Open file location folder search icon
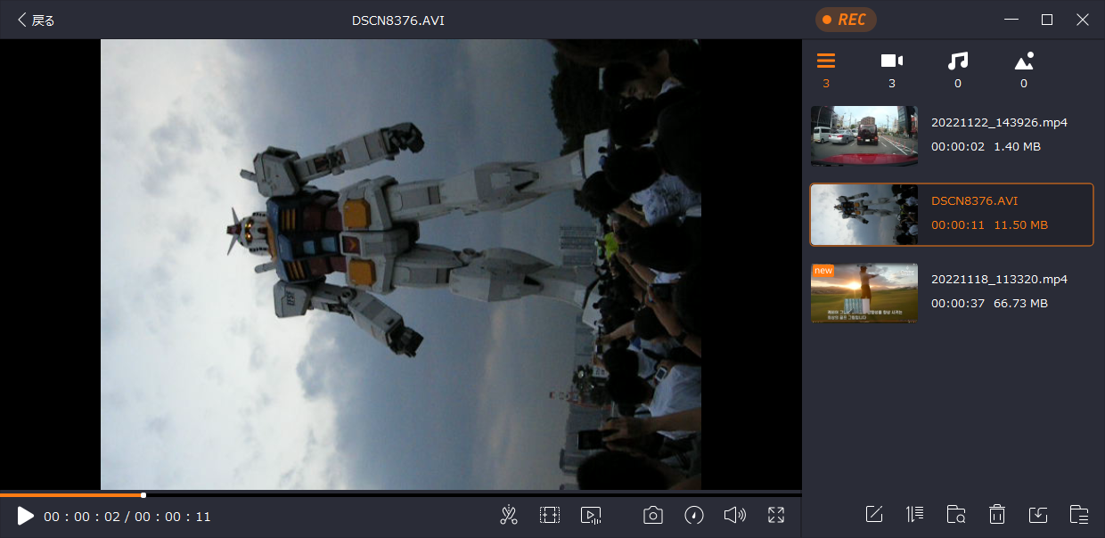Image resolution: width=1105 pixels, height=538 pixels. pyautogui.click(x=956, y=514)
